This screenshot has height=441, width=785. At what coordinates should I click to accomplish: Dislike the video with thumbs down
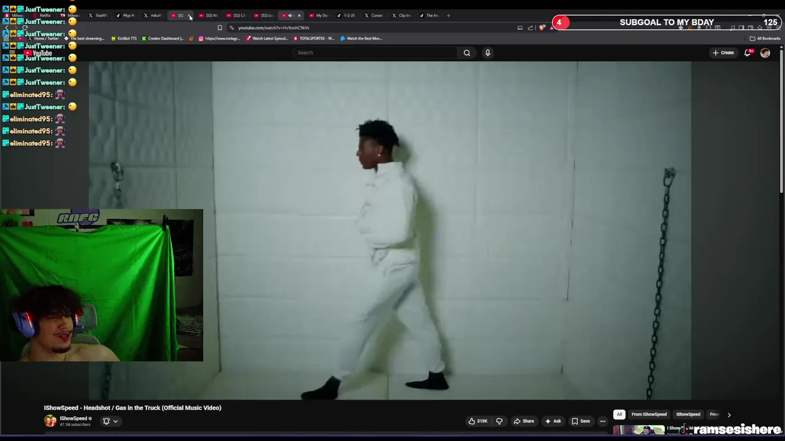coord(499,421)
